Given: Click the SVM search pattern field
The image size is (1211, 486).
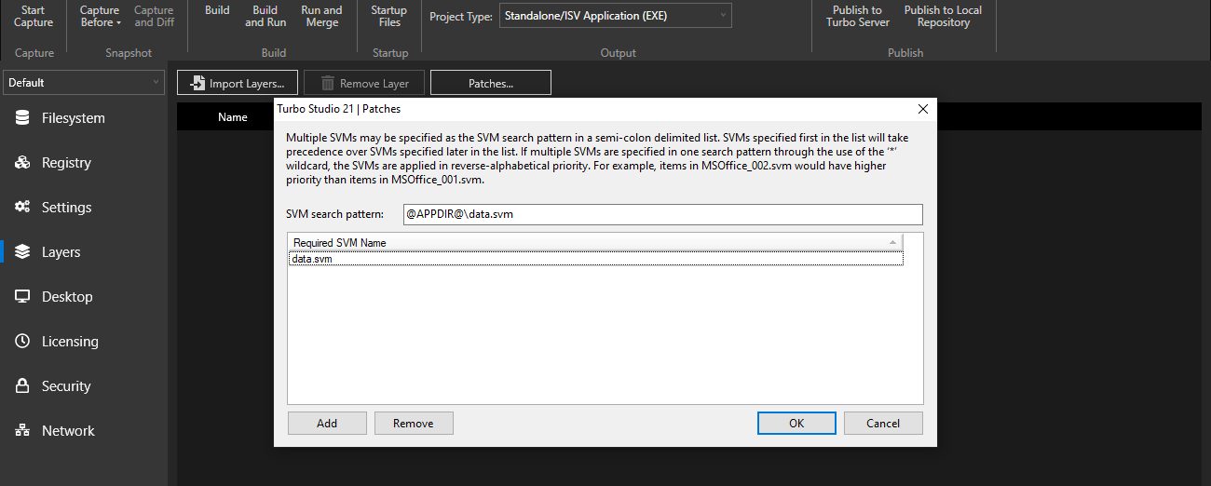Looking at the screenshot, I should 662,214.
